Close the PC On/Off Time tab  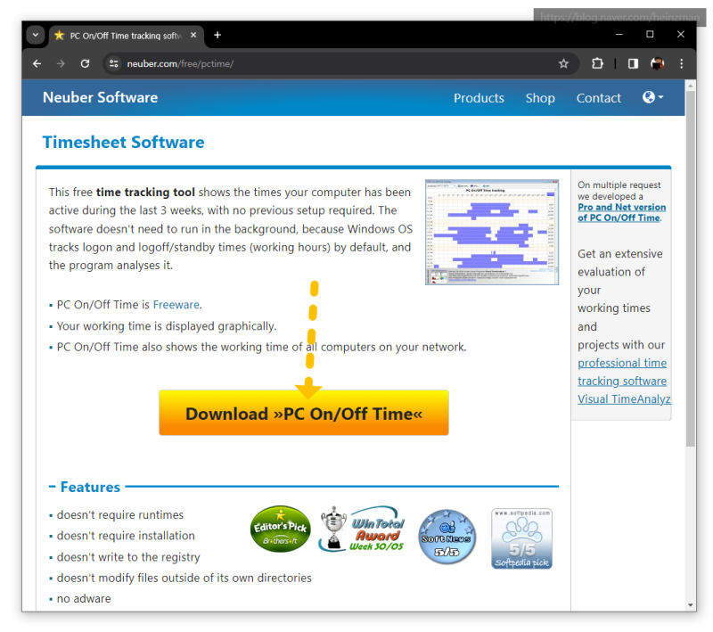(x=193, y=35)
